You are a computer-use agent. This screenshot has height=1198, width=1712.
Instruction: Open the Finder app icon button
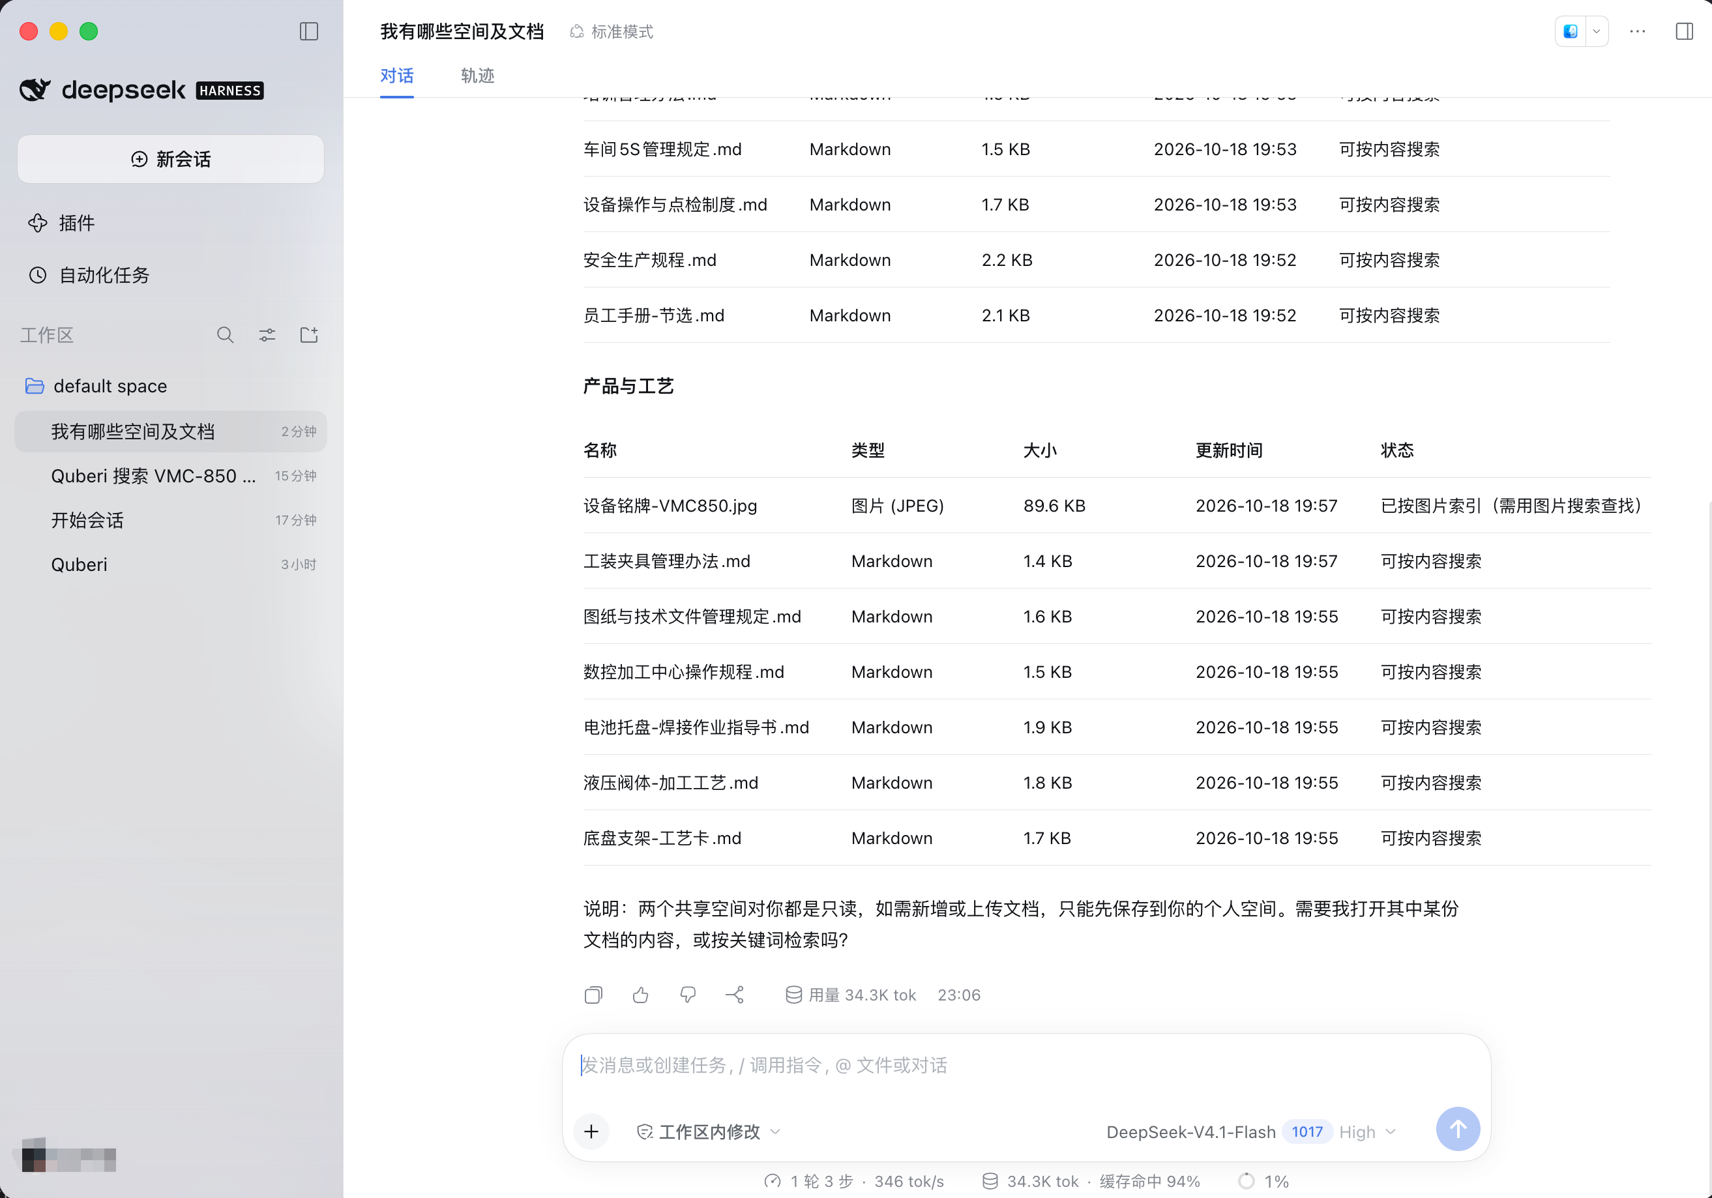[x=1571, y=31]
